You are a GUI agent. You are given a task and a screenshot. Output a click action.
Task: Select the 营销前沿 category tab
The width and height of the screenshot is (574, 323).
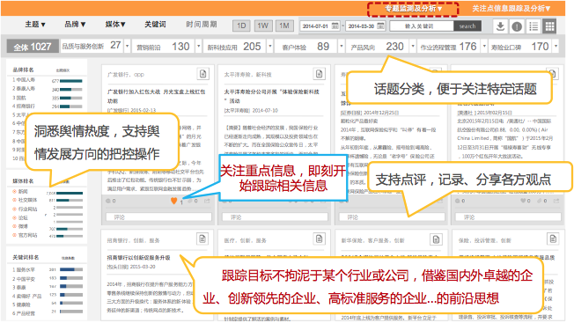163,47
